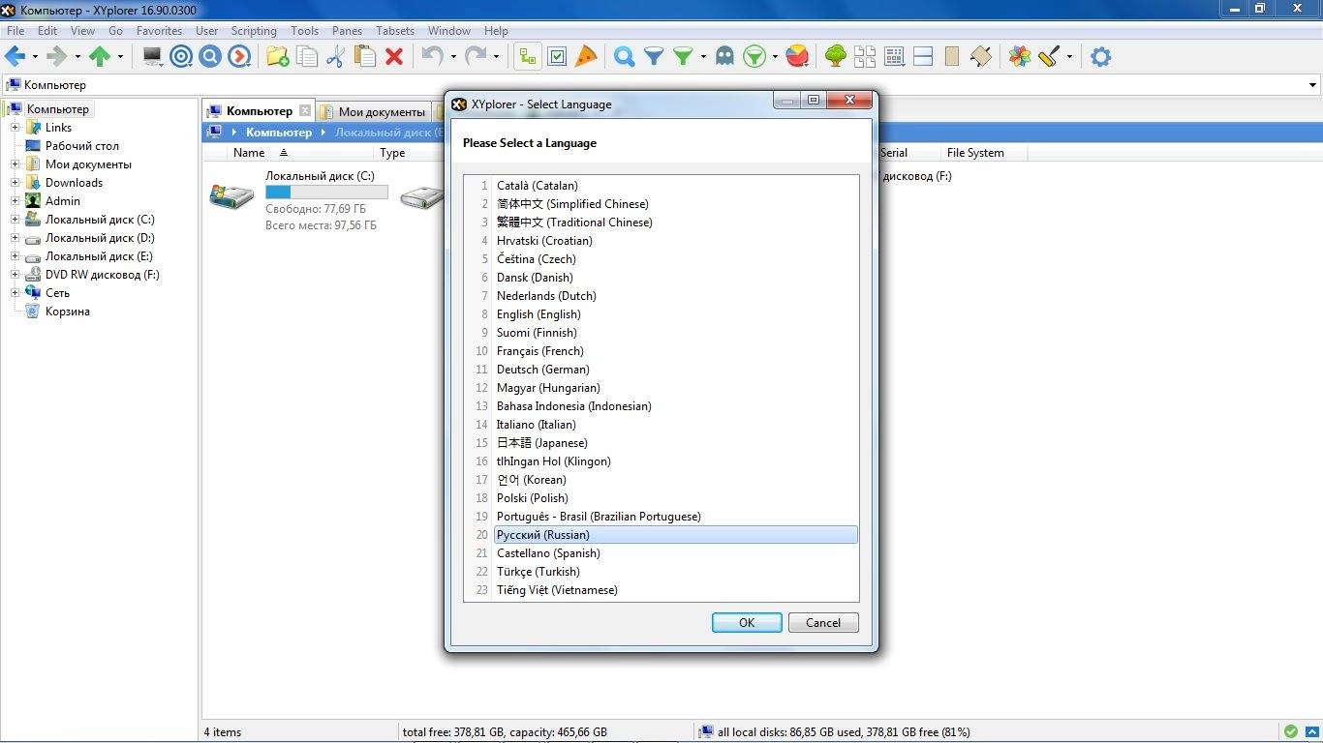Open paint roller dropdown arrow
Screen dimensions: 1323x743
[x=1069, y=57]
